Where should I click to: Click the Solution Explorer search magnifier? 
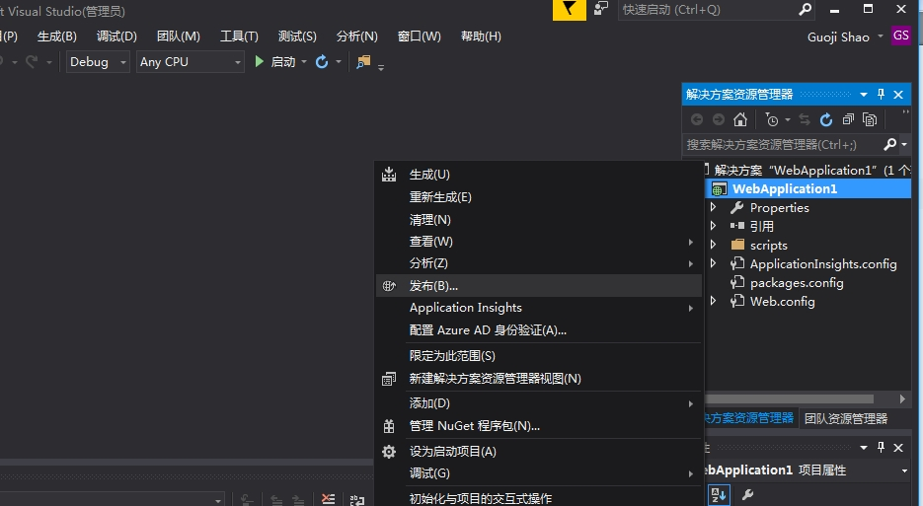[890, 144]
